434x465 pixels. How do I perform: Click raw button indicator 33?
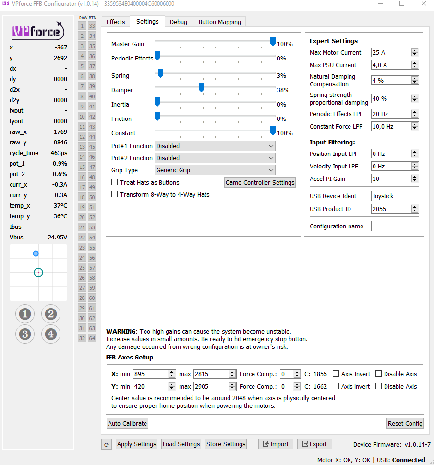(92, 26)
